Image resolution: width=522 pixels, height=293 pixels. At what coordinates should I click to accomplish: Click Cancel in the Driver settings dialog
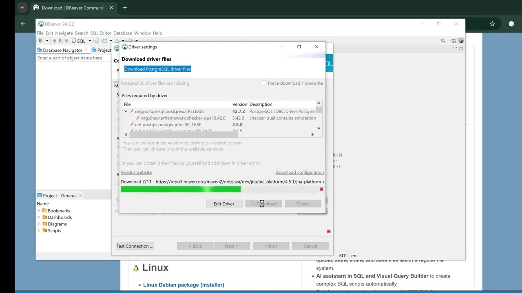tap(303, 203)
